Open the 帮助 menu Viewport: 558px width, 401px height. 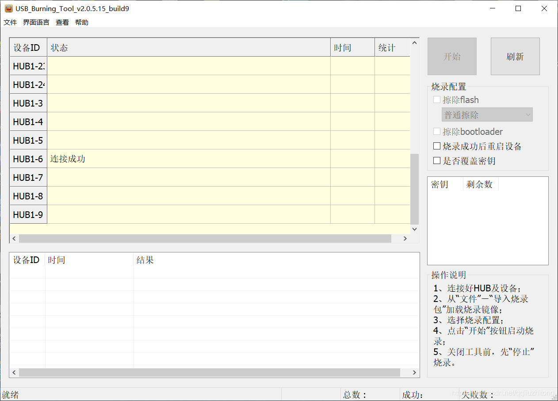[81, 22]
